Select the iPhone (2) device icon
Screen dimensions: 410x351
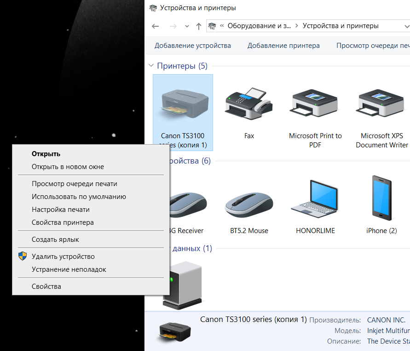point(382,198)
